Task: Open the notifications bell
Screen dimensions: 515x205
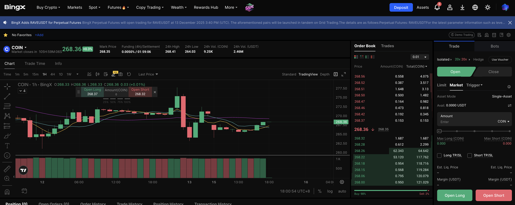Action: 437,7
